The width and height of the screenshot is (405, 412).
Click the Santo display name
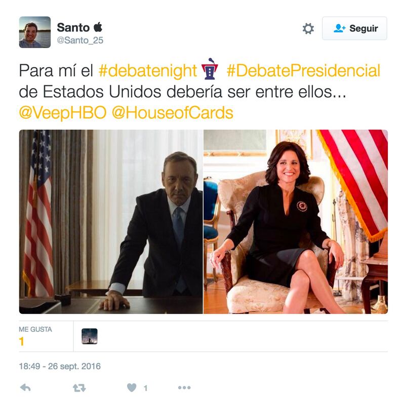pyautogui.click(x=73, y=27)
